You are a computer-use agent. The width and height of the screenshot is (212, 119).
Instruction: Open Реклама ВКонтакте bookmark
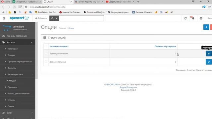pyautogui.click(x=142, y=12)
